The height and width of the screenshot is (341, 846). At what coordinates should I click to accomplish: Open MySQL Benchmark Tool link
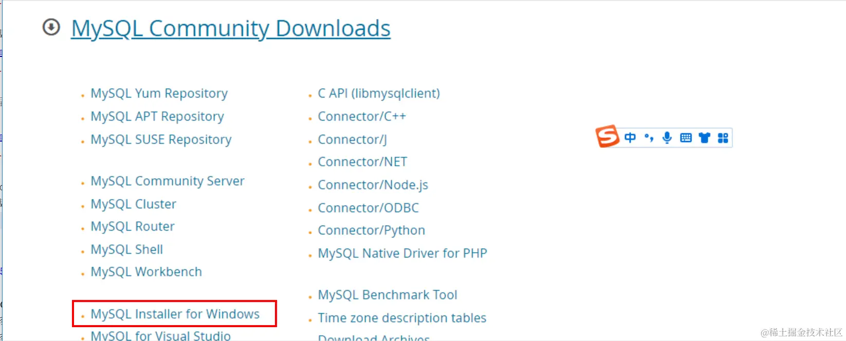pos(388,295)
